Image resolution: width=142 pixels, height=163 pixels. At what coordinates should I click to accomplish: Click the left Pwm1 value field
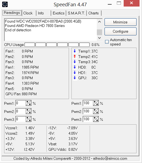click(x=21, y=103)
